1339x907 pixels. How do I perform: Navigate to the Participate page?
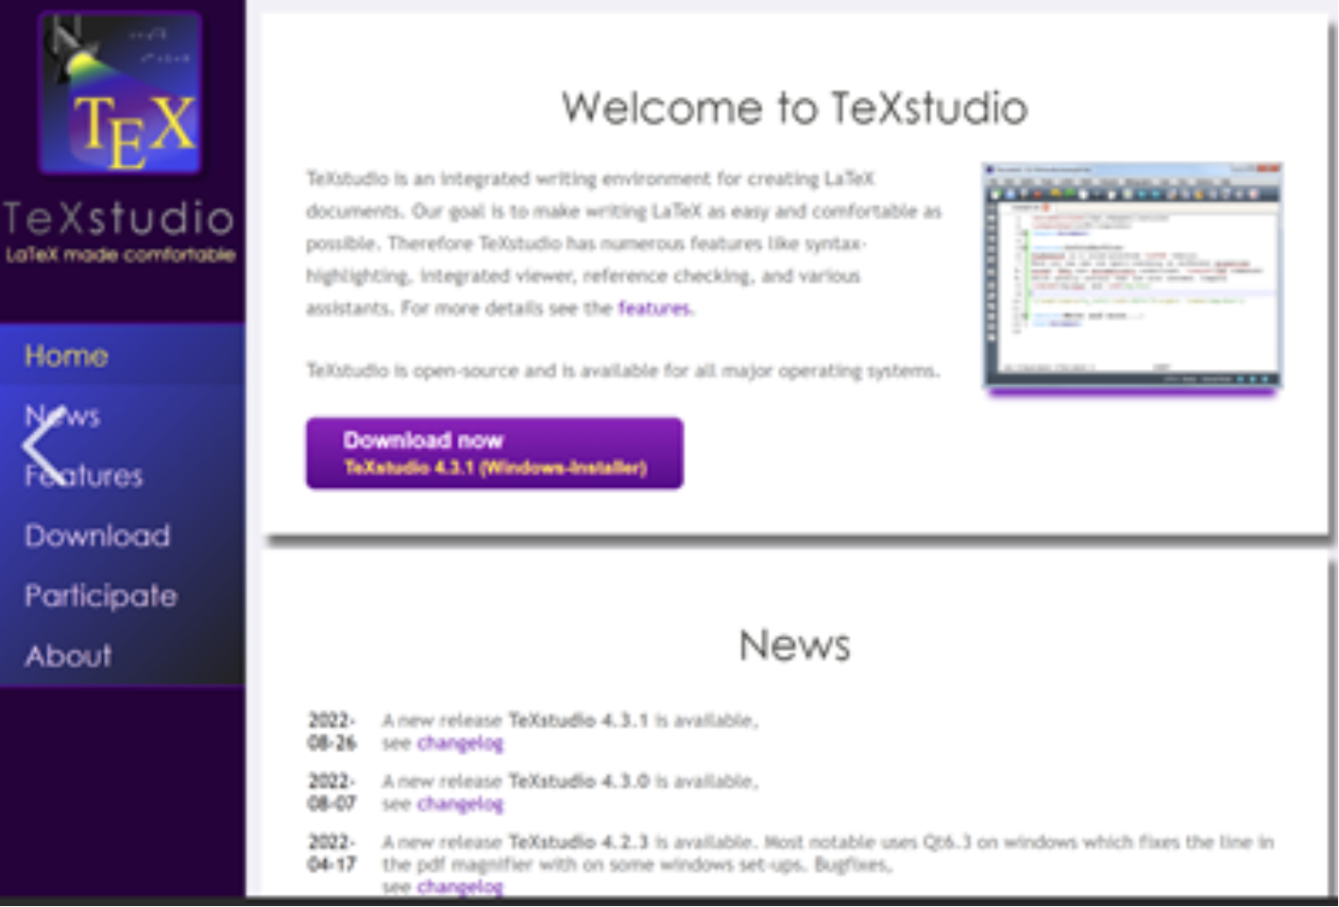coord(100,596)
